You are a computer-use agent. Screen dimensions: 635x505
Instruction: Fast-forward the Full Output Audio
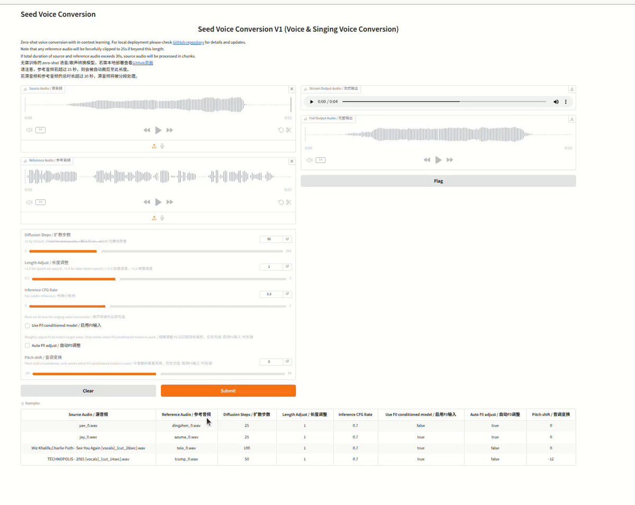450,160
